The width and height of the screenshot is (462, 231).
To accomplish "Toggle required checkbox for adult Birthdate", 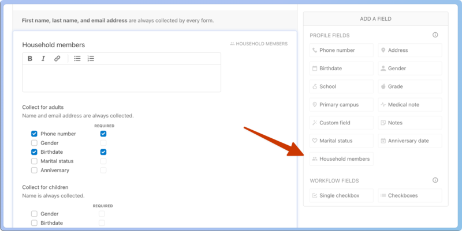I will (x=103, y=152).
